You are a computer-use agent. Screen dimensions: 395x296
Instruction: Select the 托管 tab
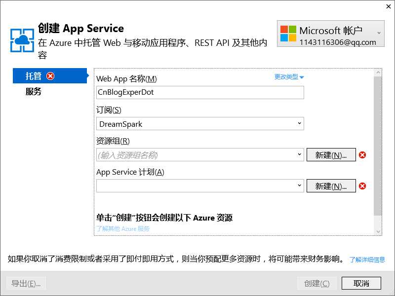pyautogui.click(x=34, y=76)
